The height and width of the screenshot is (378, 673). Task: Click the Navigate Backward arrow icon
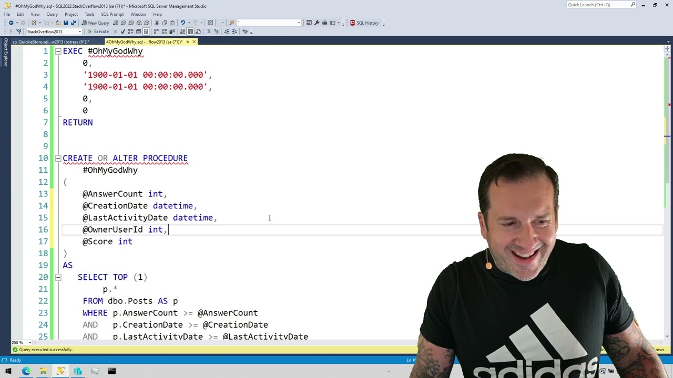point(11,23)
